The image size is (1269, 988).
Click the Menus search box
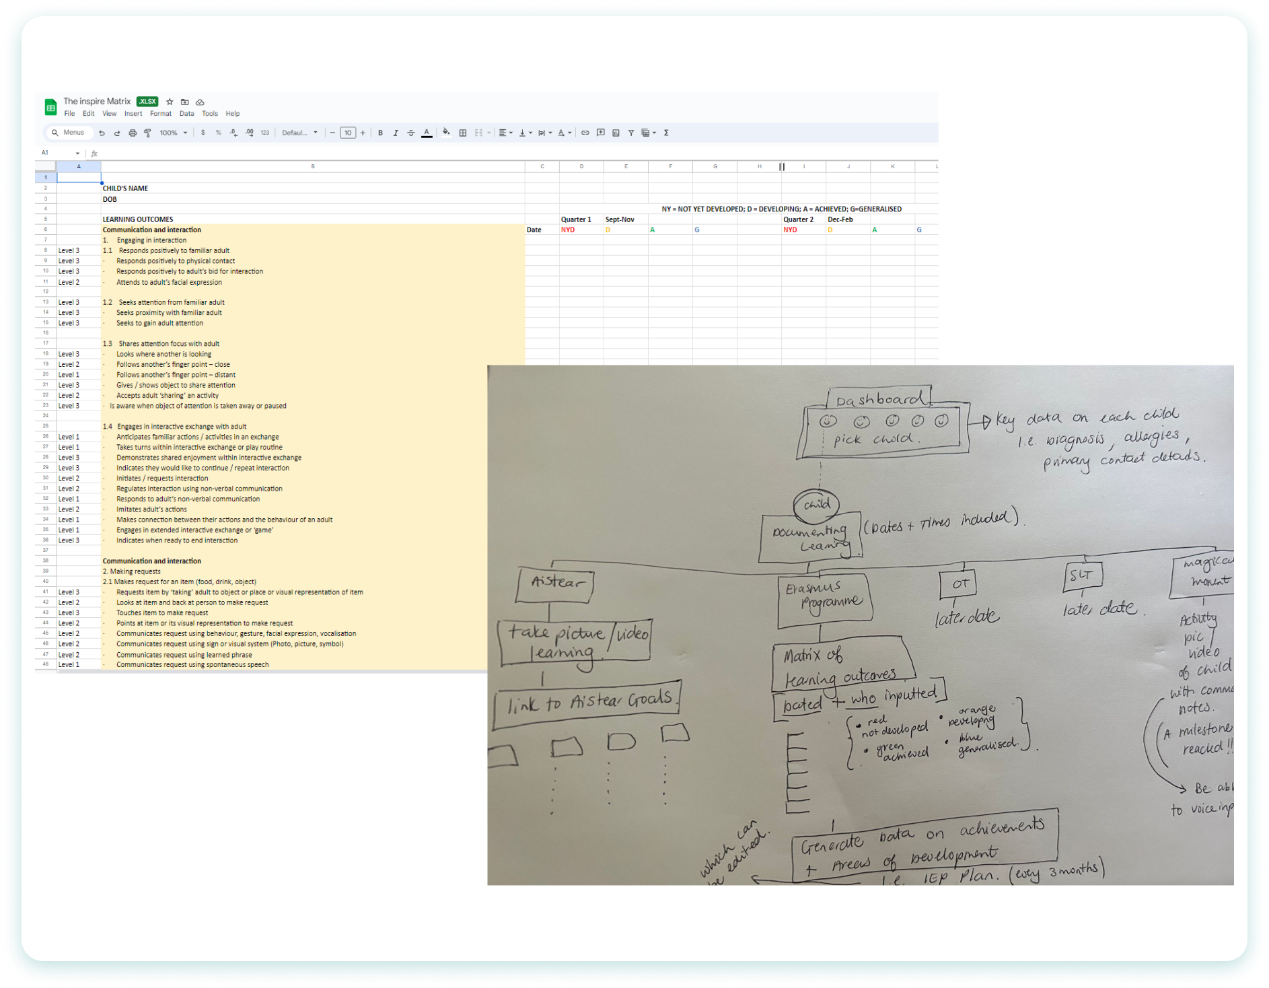[x=68, y=133]
